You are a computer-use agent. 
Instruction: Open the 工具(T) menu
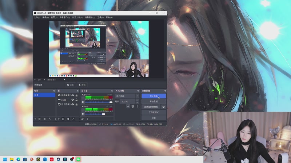click(x=100, y=17)
